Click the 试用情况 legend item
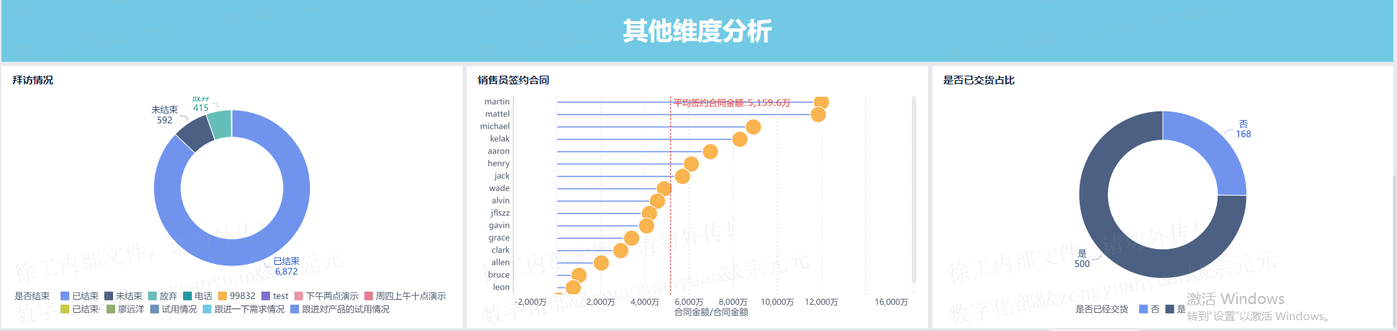This screenshot has width=1397, height=331. [173, 309]
